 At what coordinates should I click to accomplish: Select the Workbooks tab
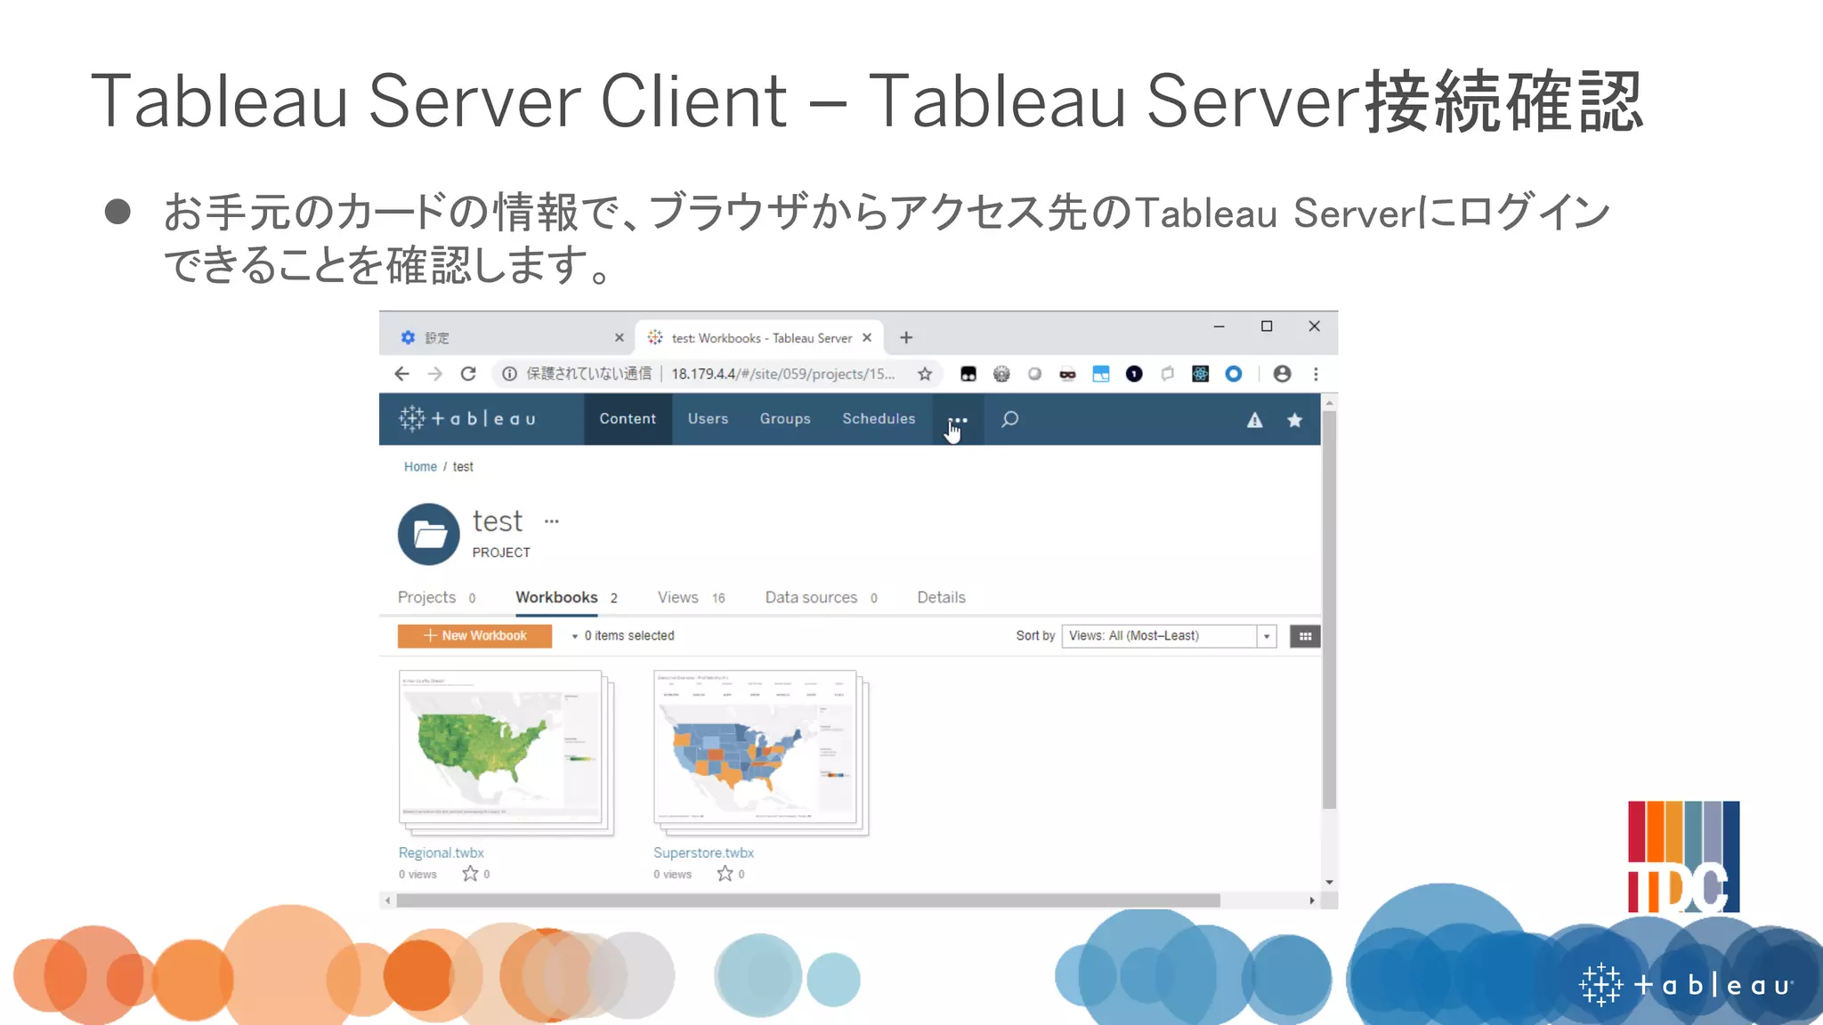click(566, 597)
